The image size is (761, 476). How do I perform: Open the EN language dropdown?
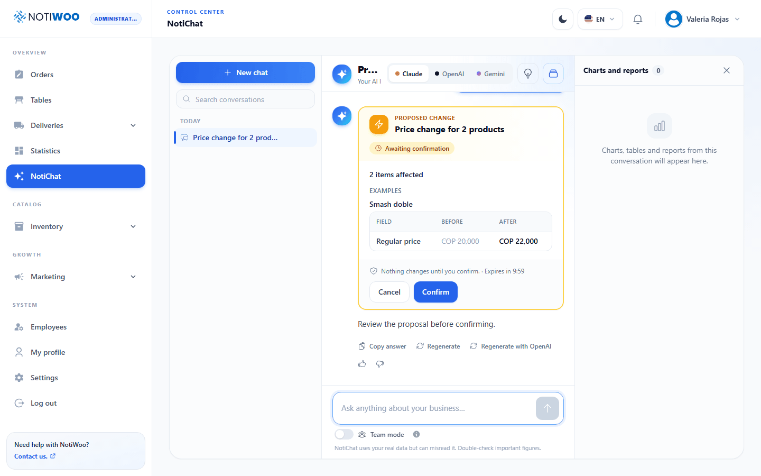tap(600, 19)
